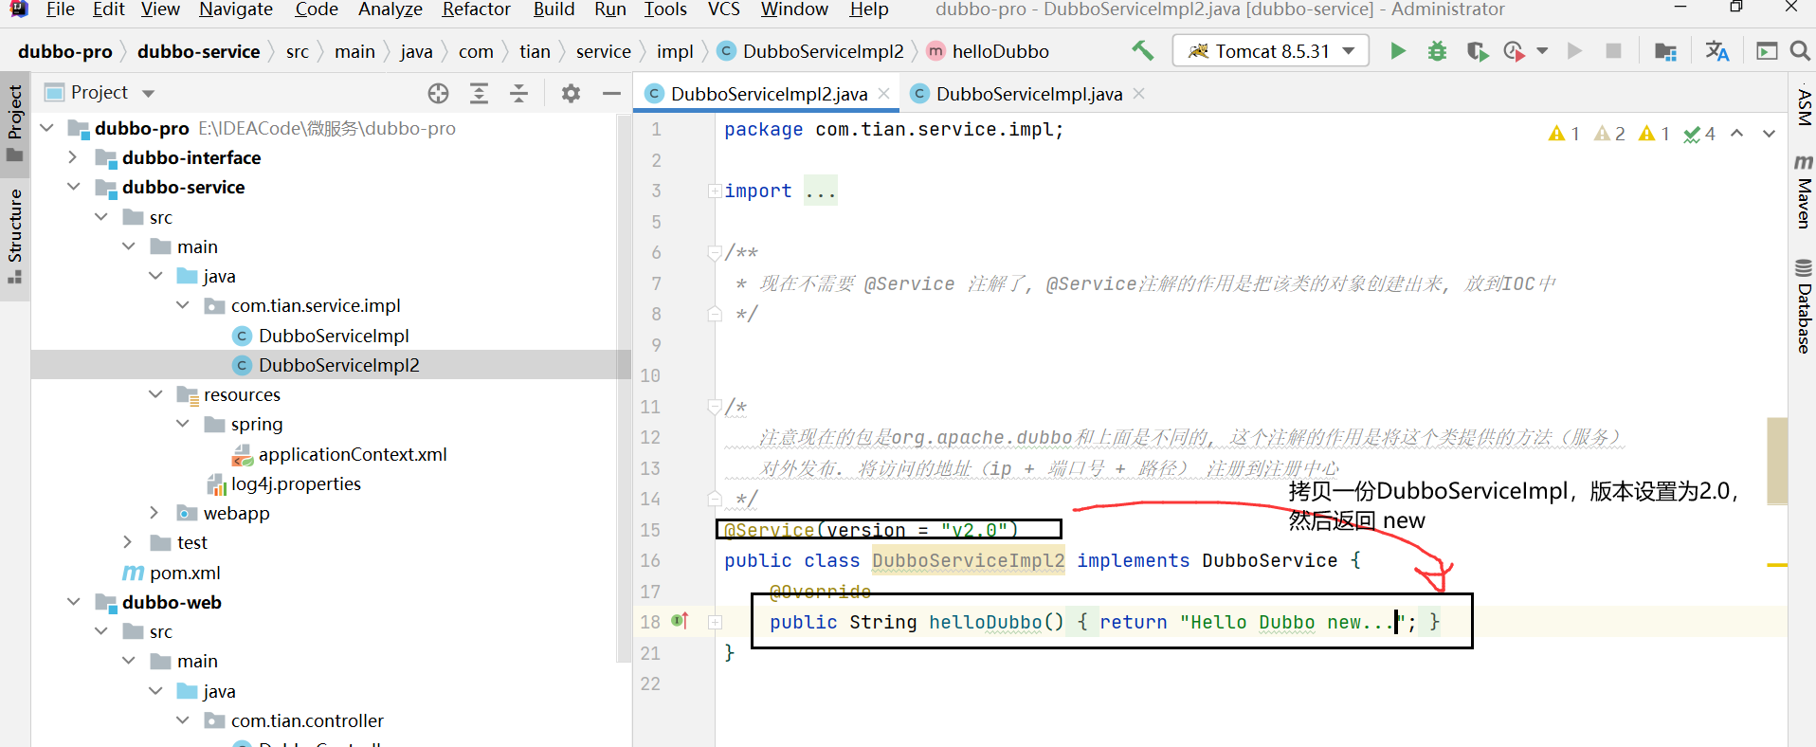Image resolution: width=1816 pixels, height=747 pixels.
Task: Collapse all in Project panel
Action: tap(518, 93)
